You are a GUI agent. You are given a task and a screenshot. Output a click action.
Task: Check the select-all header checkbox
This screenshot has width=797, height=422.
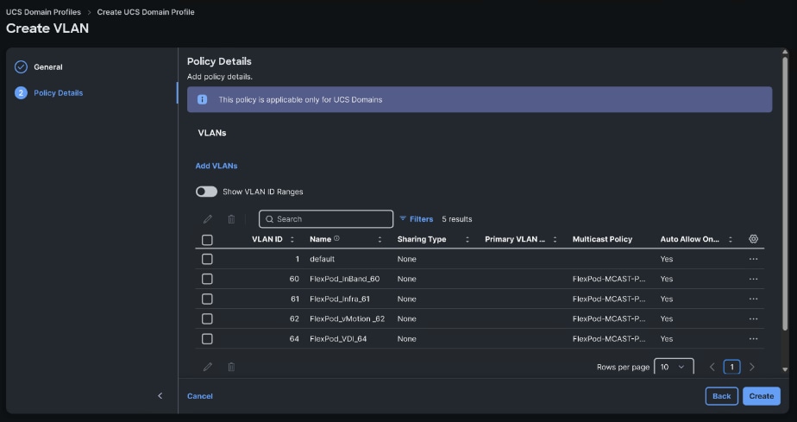207,239
